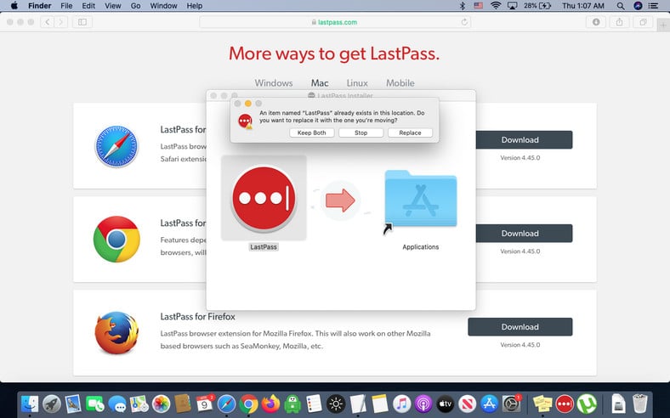The width and height of the screenshot is (670, 418).
Task: Open the Finder menu
Action: click(x=40, y=6)
